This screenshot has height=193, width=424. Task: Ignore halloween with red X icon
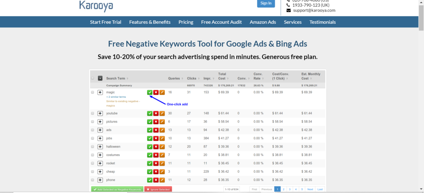pos(156,147)
